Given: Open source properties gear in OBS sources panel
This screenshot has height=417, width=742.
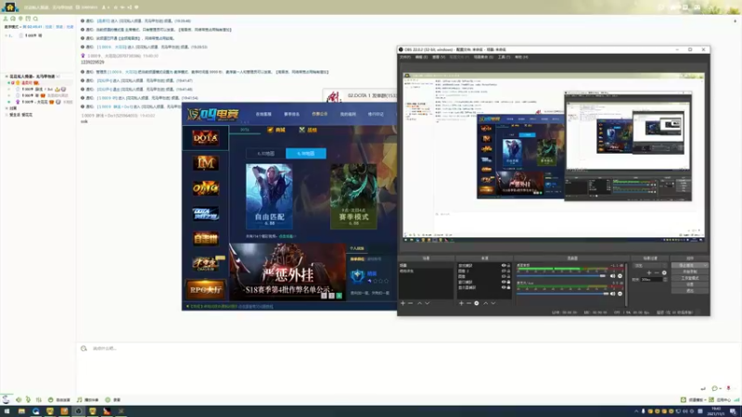Looking at the screenshot, I should pyautogui.click(x=477, y=303).
